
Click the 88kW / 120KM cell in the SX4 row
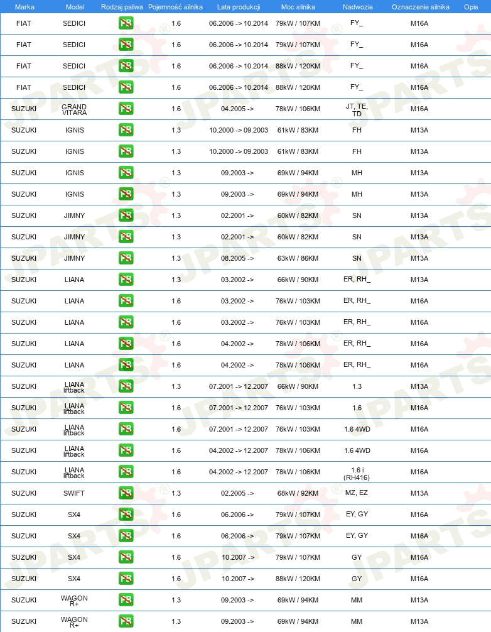[x=298, y=579]
